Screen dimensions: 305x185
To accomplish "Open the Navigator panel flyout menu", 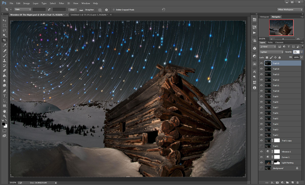I will coord(302,17).
